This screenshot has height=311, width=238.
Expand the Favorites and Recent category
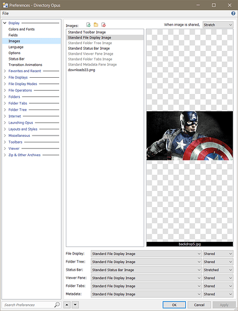click(x=5, y=71)
